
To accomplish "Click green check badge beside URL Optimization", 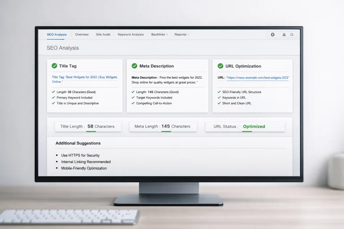I will (220, 66).
